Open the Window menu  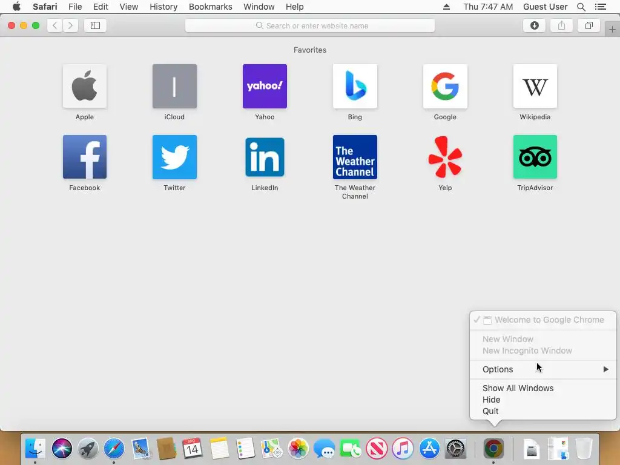coord(259,7)
